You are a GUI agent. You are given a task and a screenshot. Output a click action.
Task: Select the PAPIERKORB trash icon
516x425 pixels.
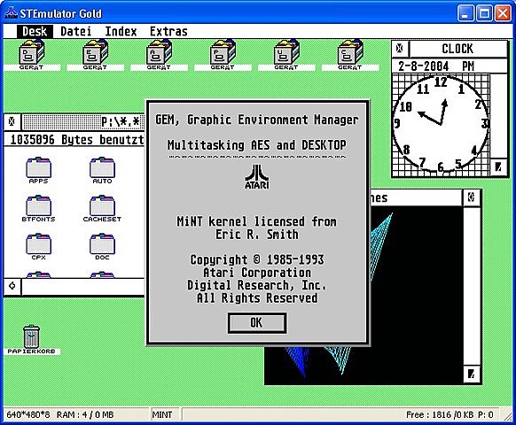(x=32, y=339)
